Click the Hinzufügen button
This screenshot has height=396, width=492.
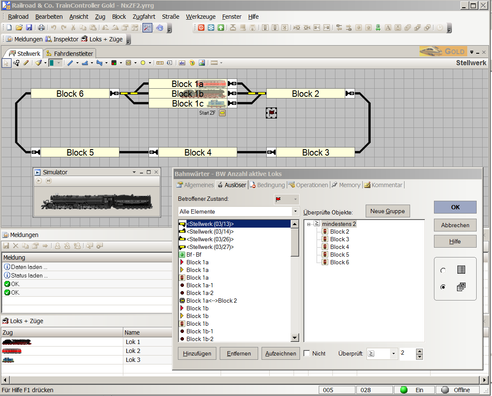tap(197, 353)
